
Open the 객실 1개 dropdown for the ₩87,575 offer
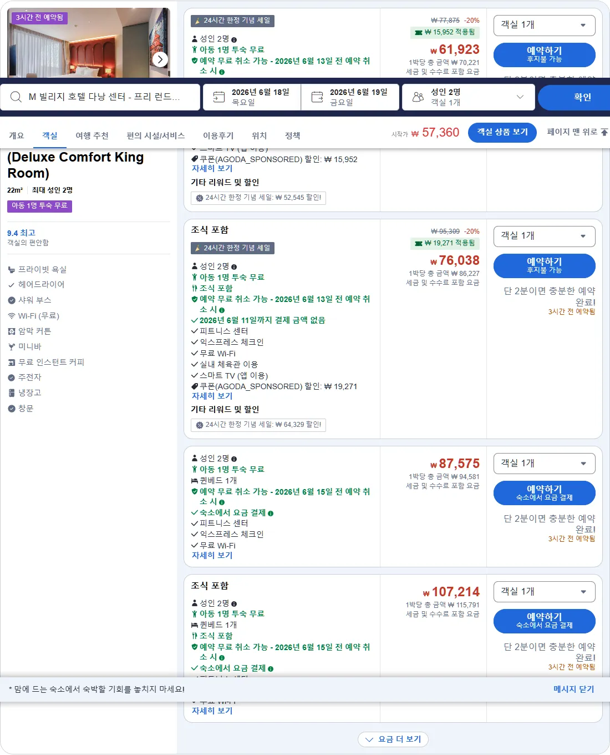click(545, 464)
